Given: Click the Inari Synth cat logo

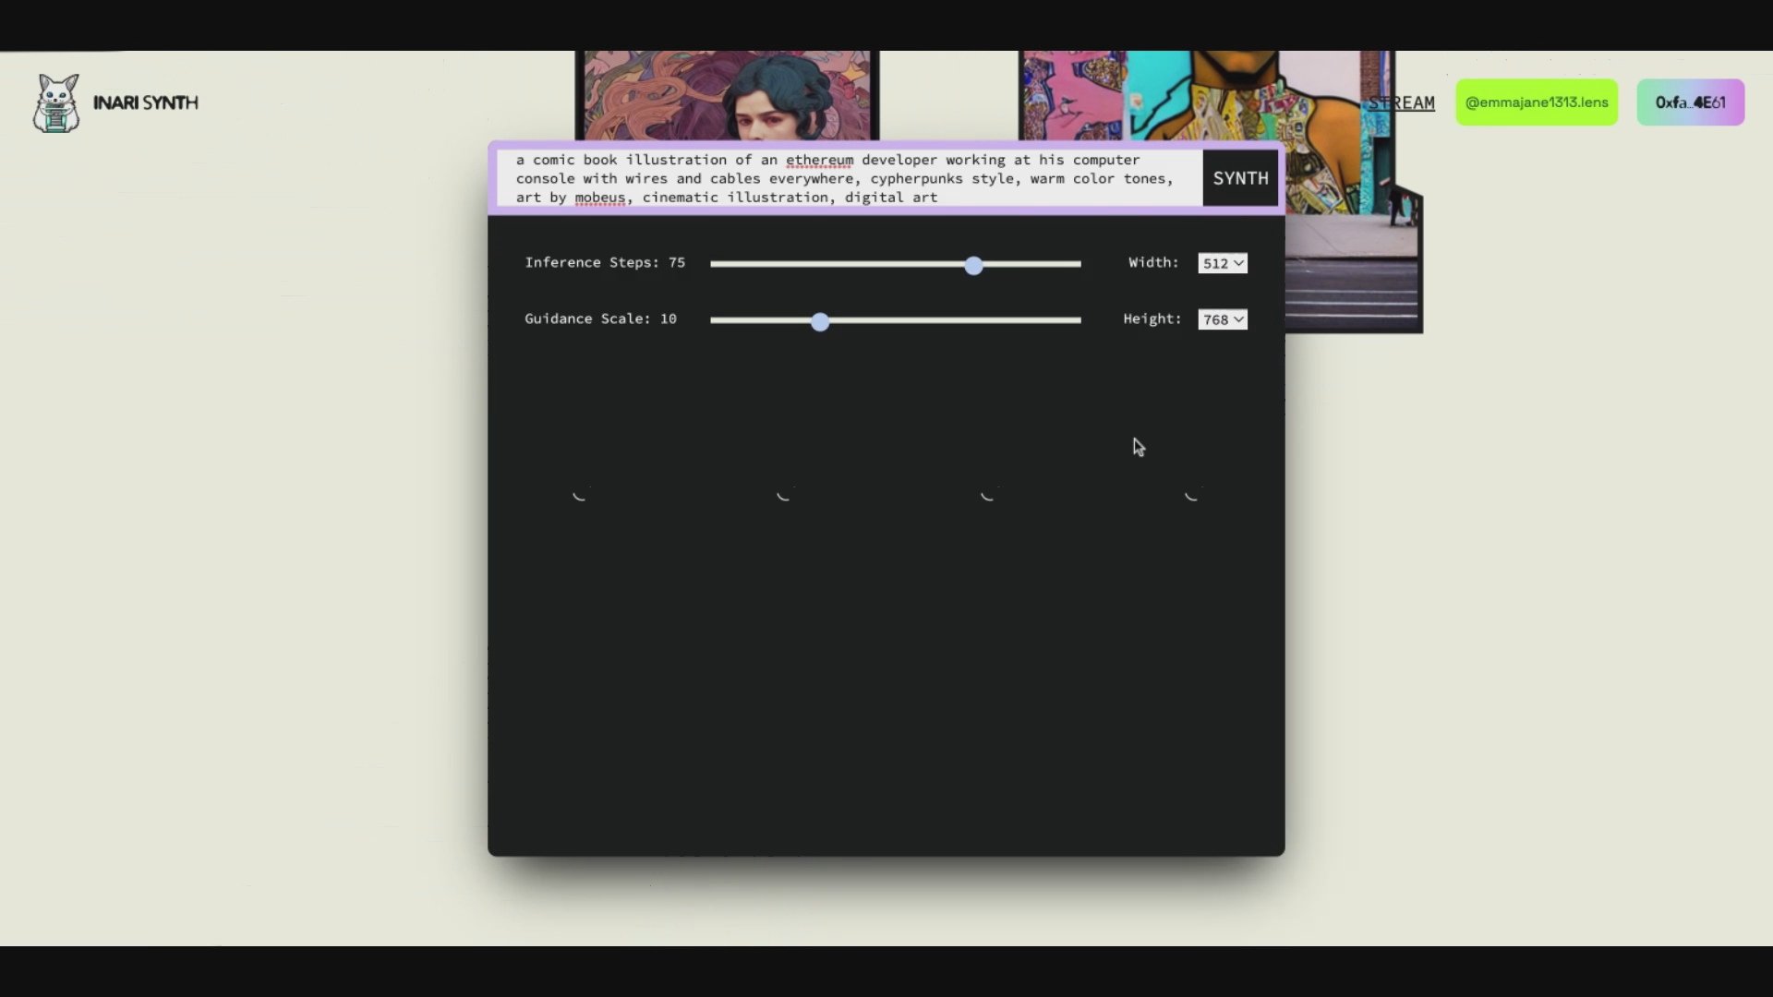Looking at the screenshot, I should coord(56,103).
